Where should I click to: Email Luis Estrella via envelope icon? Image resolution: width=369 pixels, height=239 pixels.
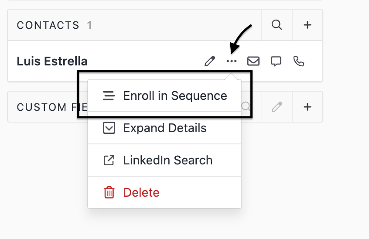click(253, 61)
